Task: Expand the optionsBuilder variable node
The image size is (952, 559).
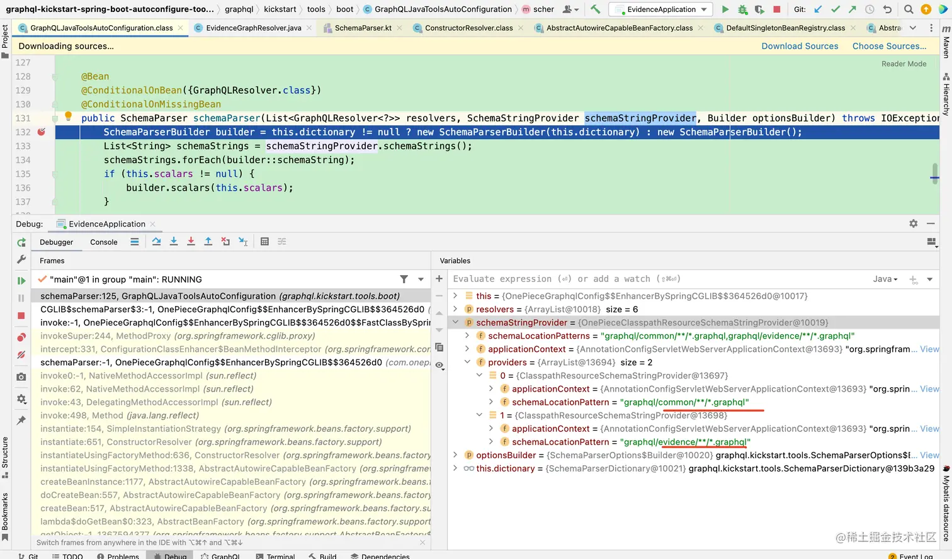Action: 455,455
